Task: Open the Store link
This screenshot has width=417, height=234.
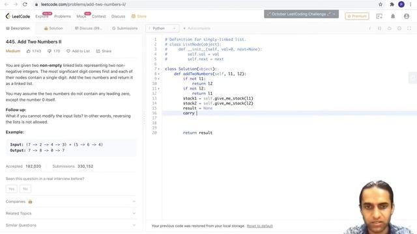Action: point(139,16)
